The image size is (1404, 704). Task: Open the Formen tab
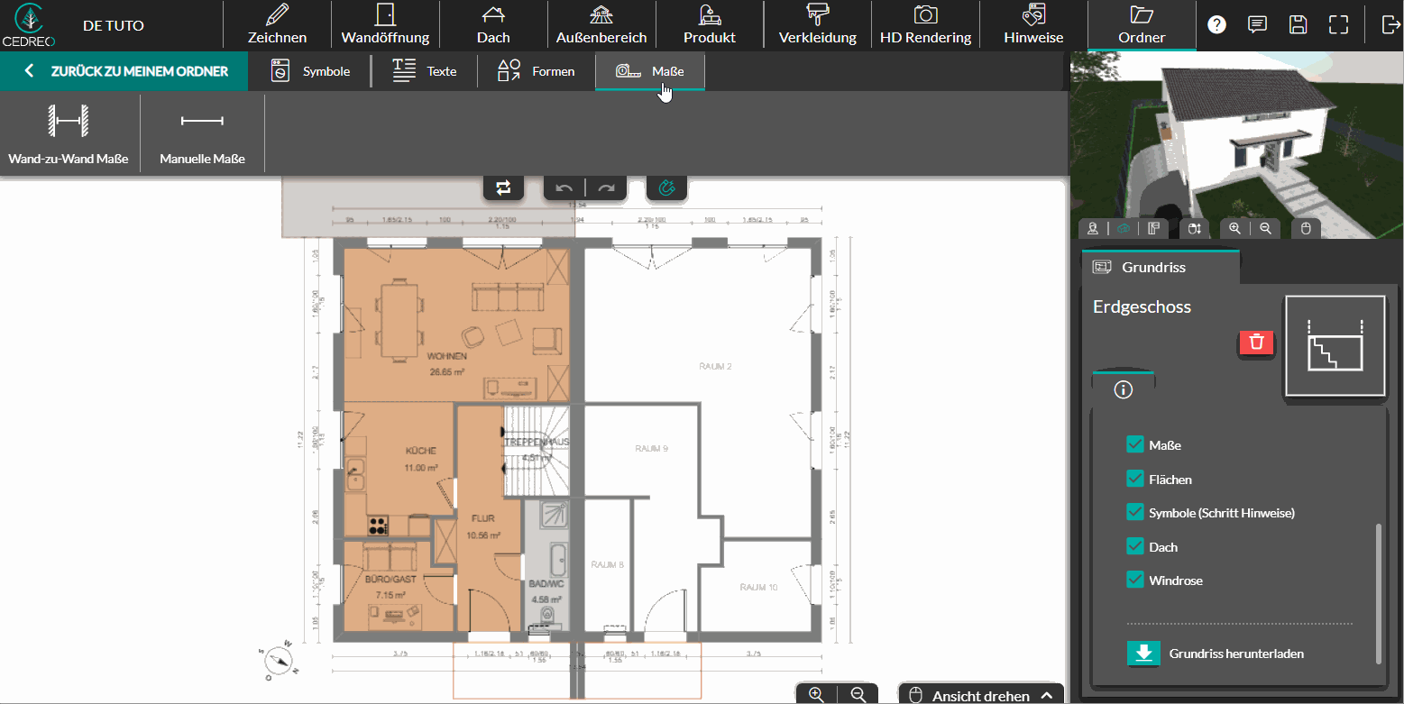[x=536, y=71]
